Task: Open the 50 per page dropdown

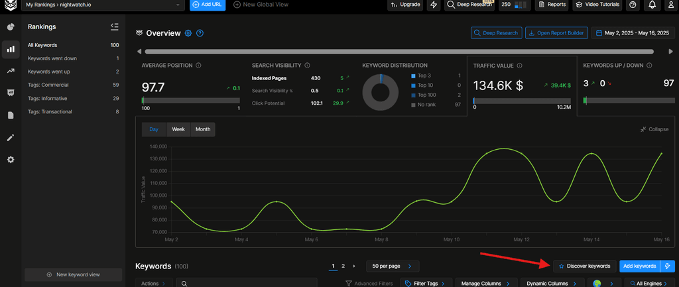Action: (x=393, y=266)
